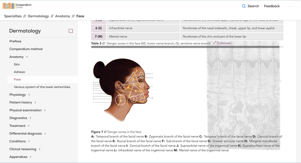Click danger zone 1 circle on face figure
The height and width of the screenshot is (163, 301).
[x=120, y=100]
